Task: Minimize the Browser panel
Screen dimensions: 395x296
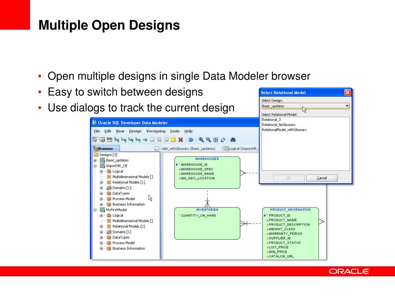Action: 157,149
